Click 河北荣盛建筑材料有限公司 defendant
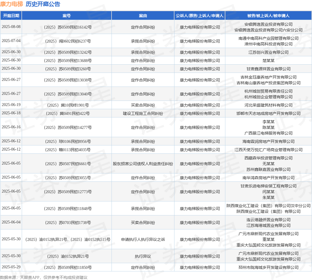The height and width of the screenshot is (280, 312). coord(269,105)
